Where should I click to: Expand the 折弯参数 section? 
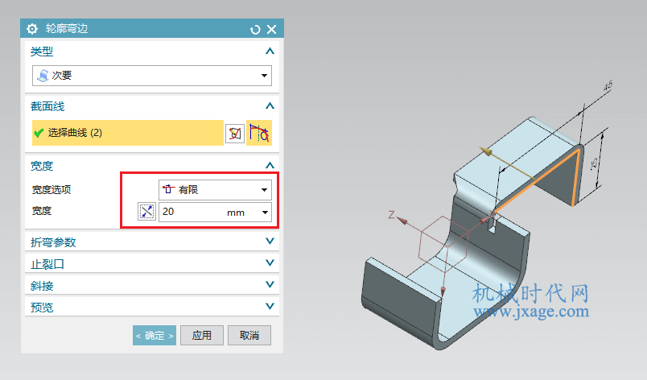[x=152, y=242]
